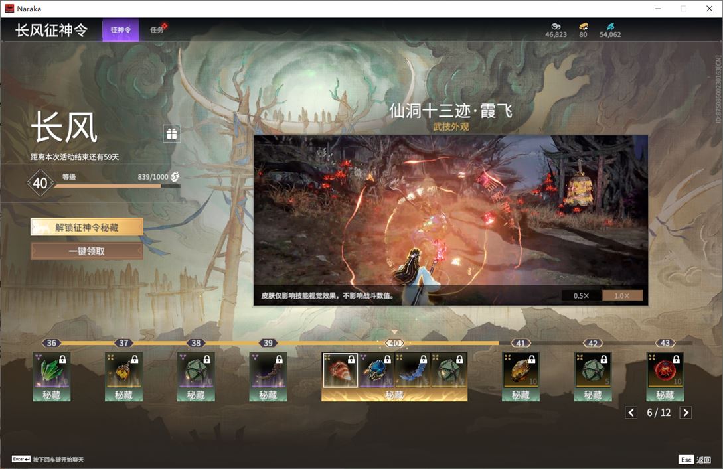
Task: Click the gold ingot currency icon showing 80
Action: pyautogui.click(x=584, y=27)
